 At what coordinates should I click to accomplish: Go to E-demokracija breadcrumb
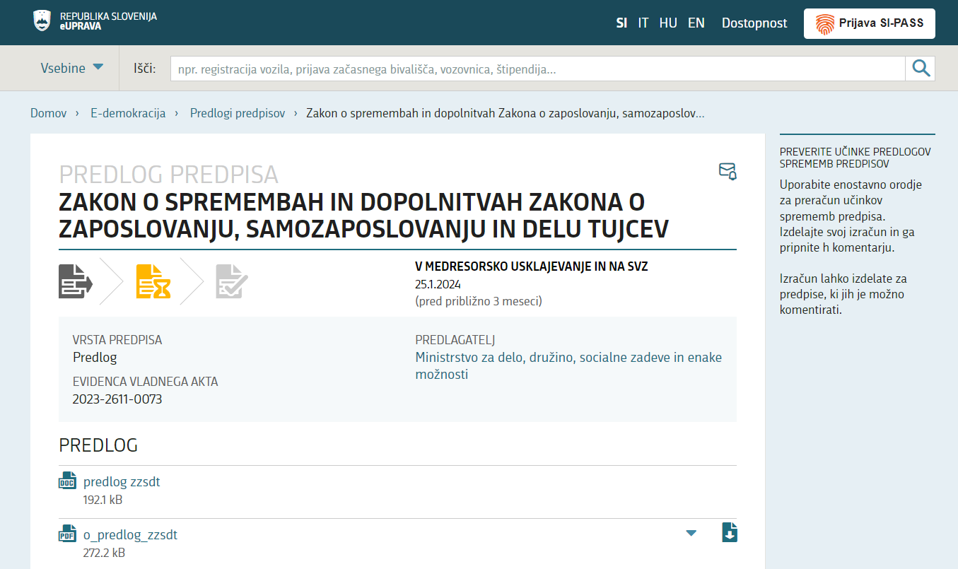[128, 113]
